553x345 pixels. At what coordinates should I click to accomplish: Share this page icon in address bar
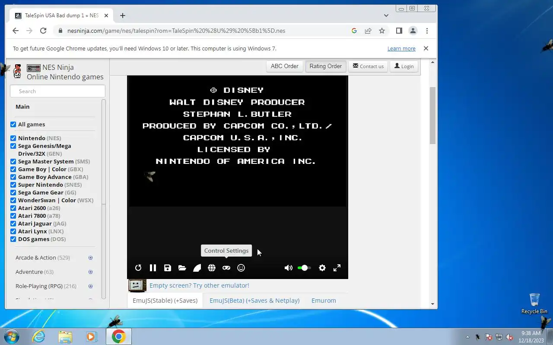[368, 31]
